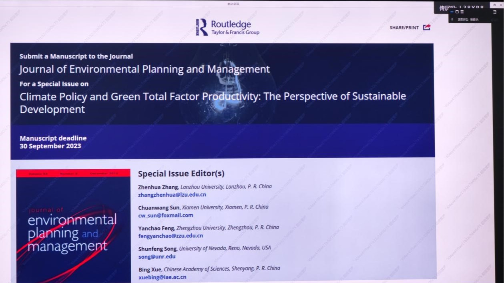Open the cw_sun@foxmail.com email link
This screenshot has width=504, height=283.
(x=165, y=215)
